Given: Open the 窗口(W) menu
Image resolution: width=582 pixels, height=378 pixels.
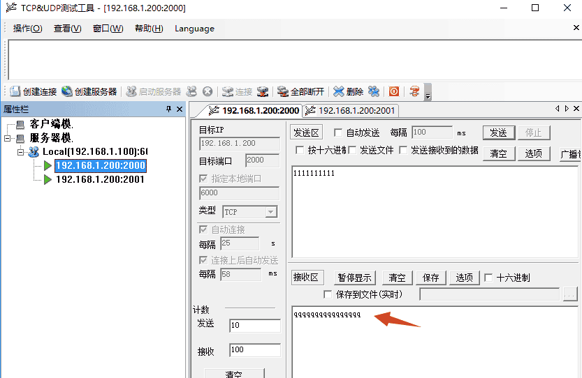Looking at the screenshot, I should pyautogui.click(x=108, y=29).
